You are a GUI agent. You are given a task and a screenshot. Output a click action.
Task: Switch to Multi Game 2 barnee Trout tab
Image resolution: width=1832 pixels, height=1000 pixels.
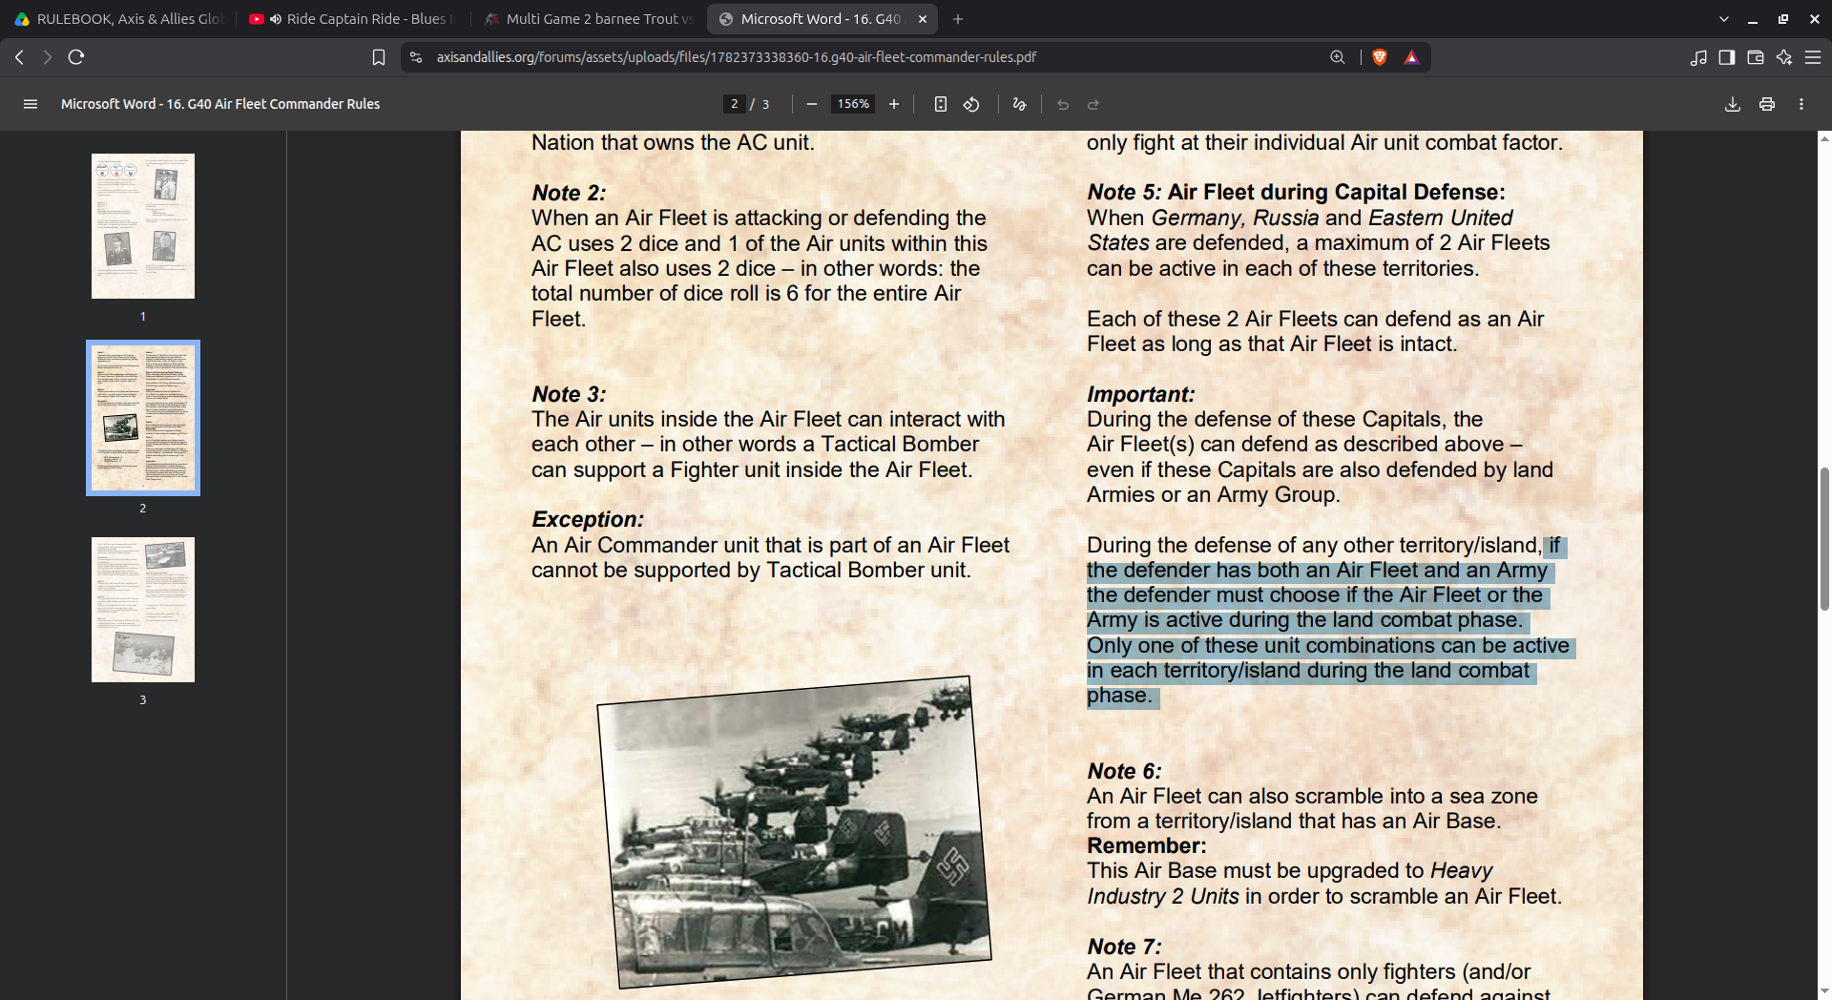tap(590, 19)
